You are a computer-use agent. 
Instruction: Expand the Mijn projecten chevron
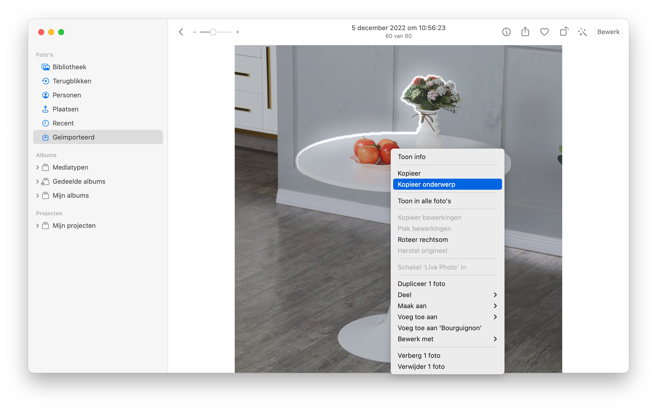point(37,226)
